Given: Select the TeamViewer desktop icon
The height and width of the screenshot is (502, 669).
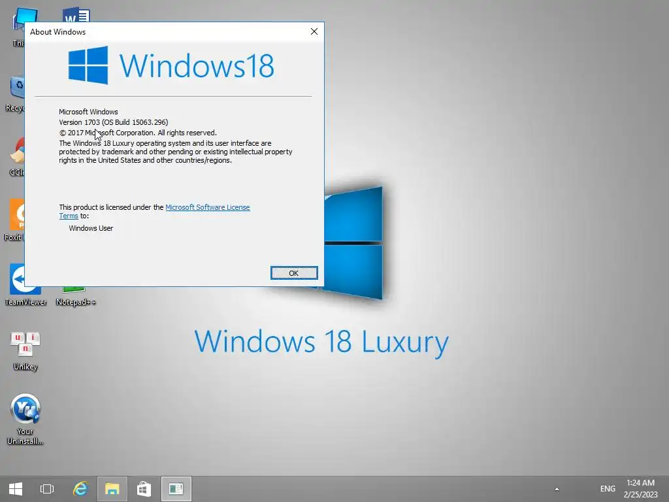Looking at the screenshot, I should coord(25,285).
